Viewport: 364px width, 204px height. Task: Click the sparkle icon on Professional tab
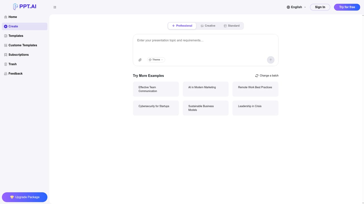tap(173, 26)
